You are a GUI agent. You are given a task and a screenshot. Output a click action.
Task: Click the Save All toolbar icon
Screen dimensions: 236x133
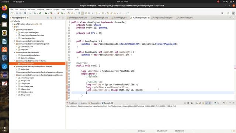click(20, 13)
